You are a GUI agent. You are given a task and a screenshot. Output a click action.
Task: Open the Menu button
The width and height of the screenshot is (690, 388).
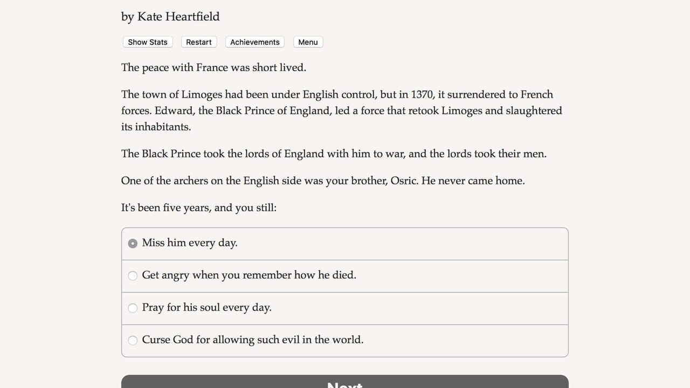click(308, 42)
